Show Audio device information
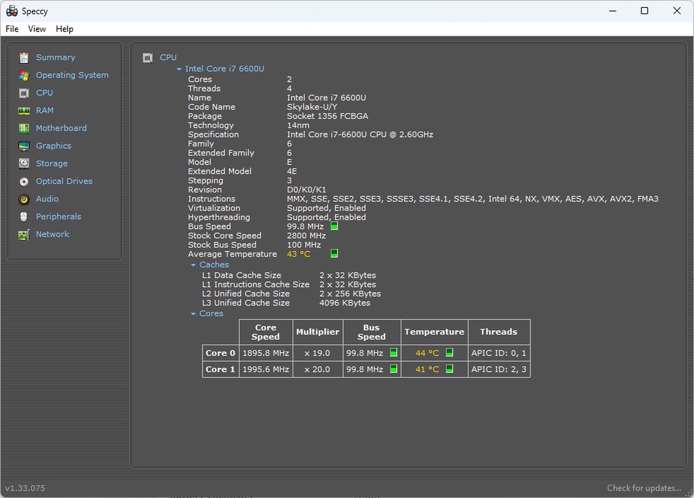The image size is (694, 498). [x=47, y=199]
